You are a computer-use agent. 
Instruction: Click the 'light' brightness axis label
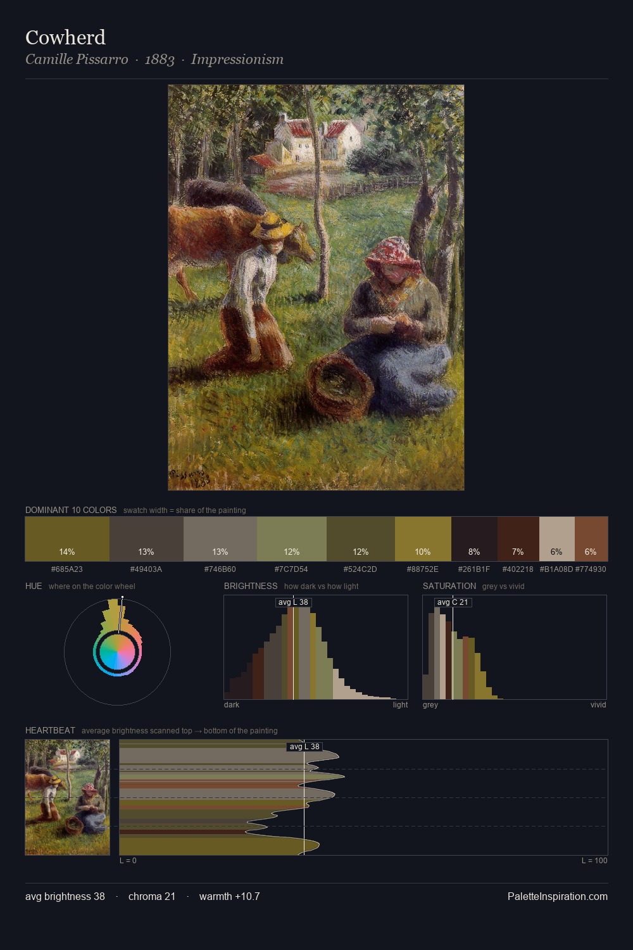[x=401, y=705]
